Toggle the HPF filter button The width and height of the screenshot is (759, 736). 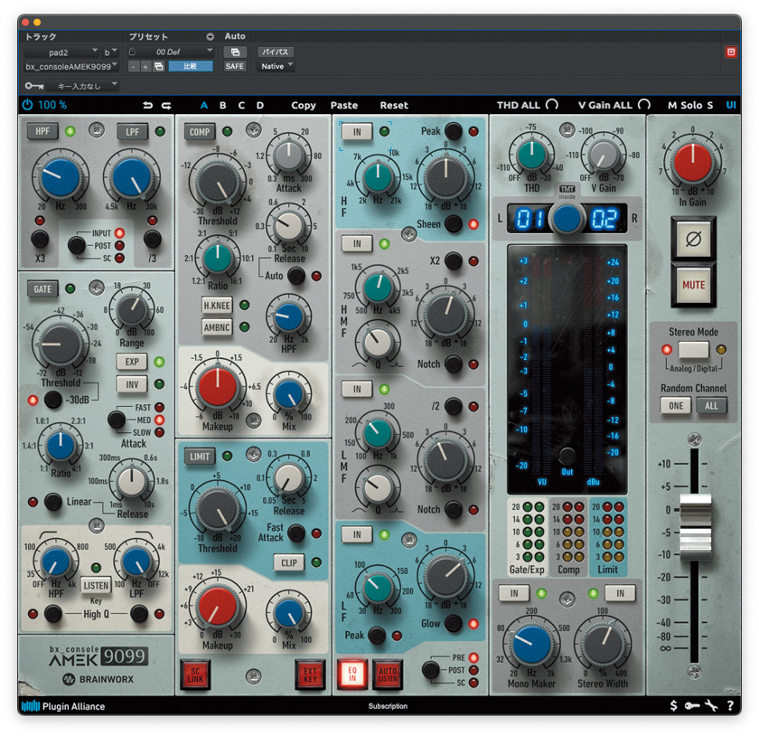coord(42,131)
